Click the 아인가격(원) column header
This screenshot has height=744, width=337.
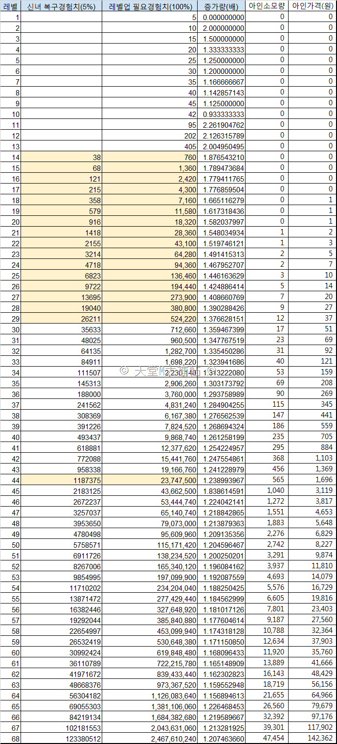point(313,6)
